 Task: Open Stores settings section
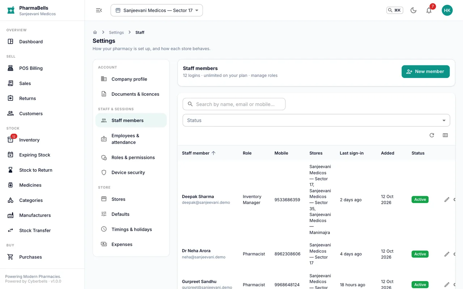coord(131,199)
